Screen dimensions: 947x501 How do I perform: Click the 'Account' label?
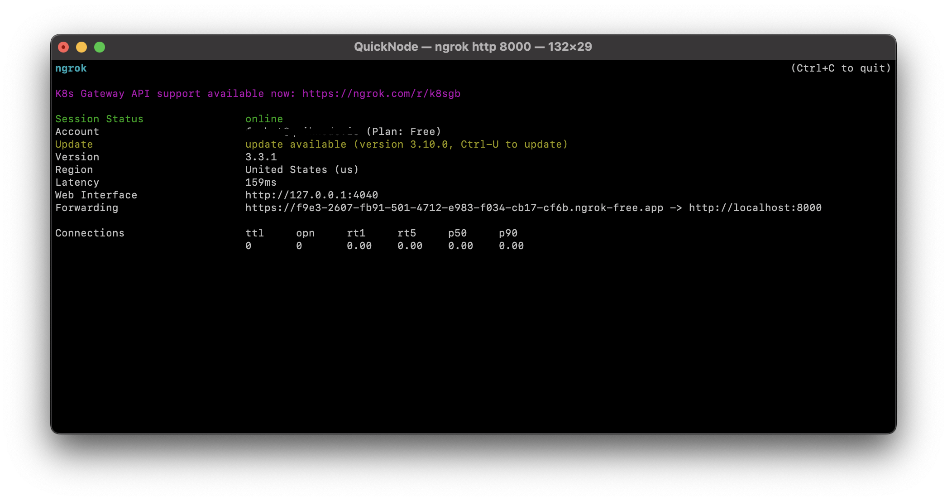point(77,132)
